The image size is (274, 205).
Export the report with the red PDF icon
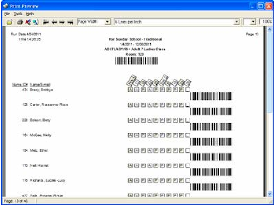click(28, 22)
